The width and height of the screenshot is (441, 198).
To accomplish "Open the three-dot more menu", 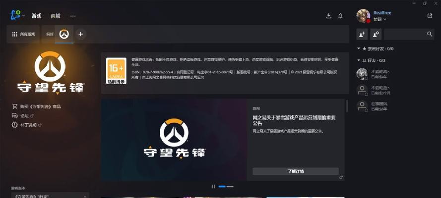I will (73, 16).
